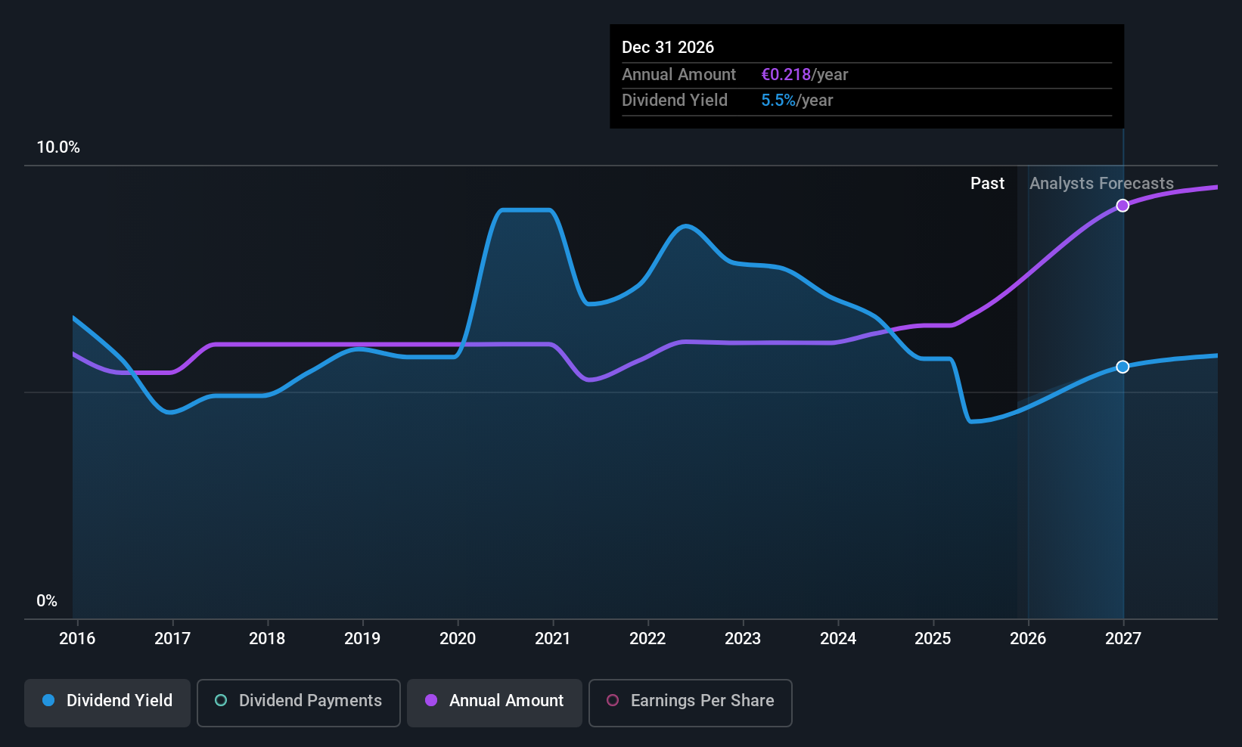Click the Analysts Forecasts label

[1101, 184]
